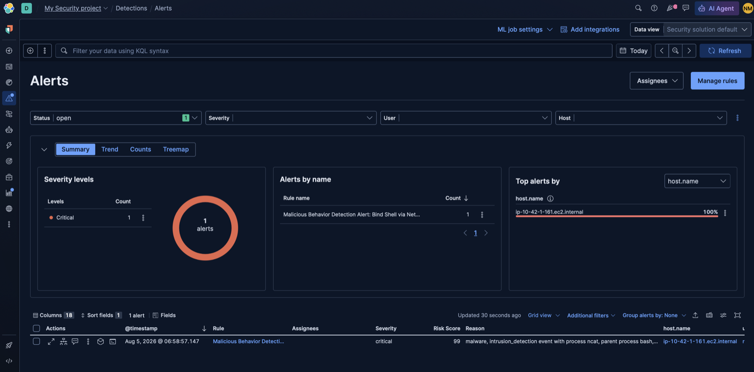754x372 pixels.
Task: Open host.name info tooltip icon
Action: (x=550, y=199)
